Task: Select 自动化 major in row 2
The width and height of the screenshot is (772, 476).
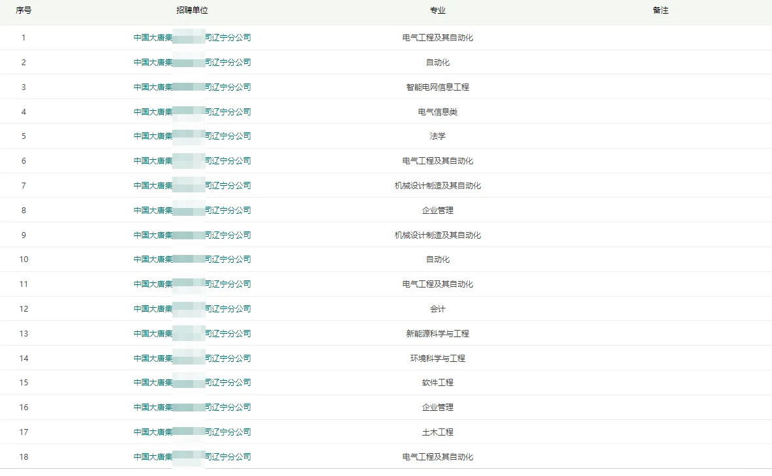Action: 438,63
